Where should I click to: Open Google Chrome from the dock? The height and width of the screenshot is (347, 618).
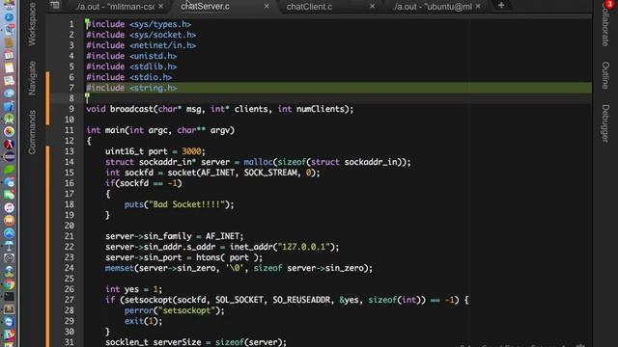pos(9,284)
